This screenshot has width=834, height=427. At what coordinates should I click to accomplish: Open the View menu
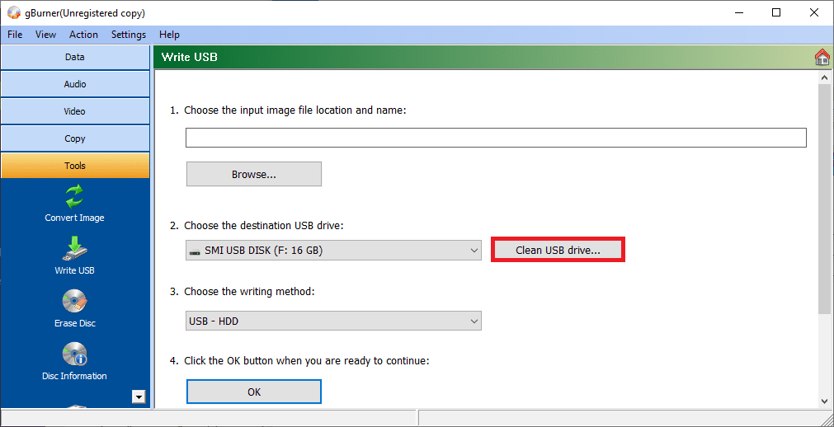45,35
